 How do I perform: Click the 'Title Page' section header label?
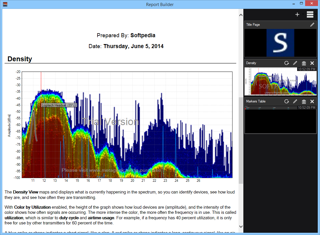click(253, 25)
